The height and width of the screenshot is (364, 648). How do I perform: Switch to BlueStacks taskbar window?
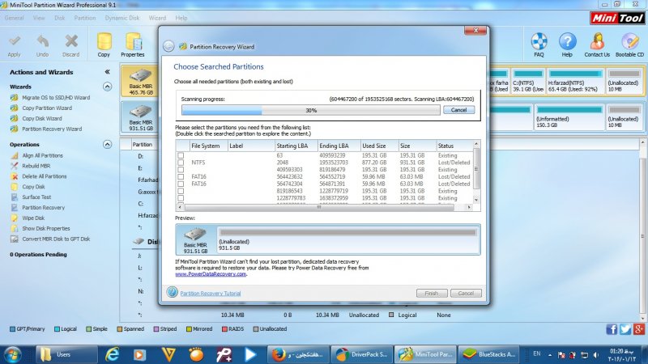[x=489, y=354]
